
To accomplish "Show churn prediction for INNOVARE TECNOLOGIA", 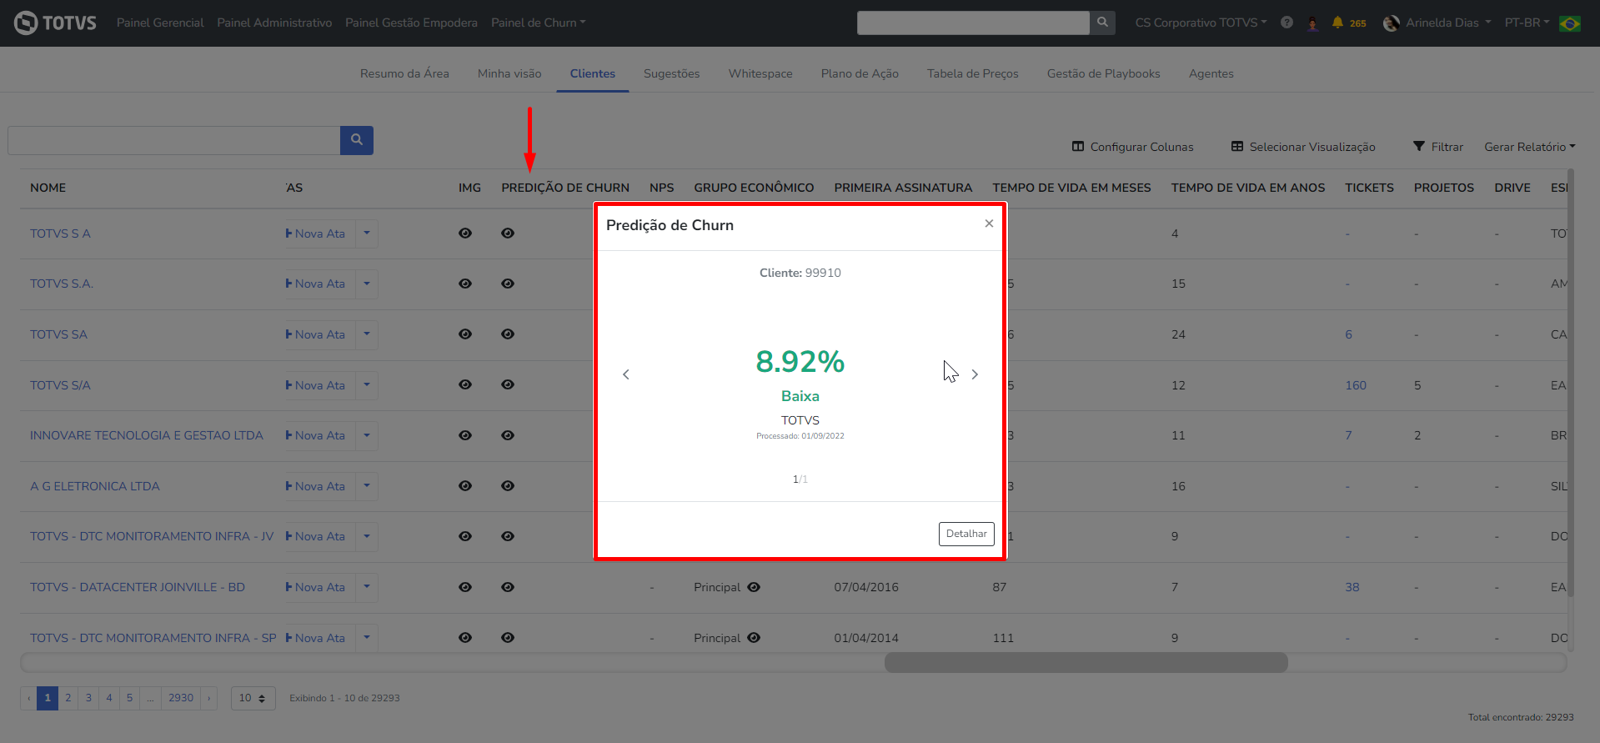I will coord(508,435).
